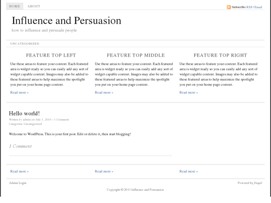The width and height of the screenshot is (271, 203).
Task: Click Read more under Feature Top Right
Action: tap(189, 92)
